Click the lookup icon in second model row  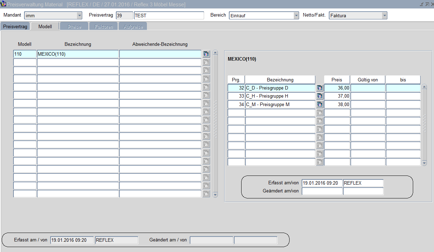pyautogui.click(x=206, y=62)
